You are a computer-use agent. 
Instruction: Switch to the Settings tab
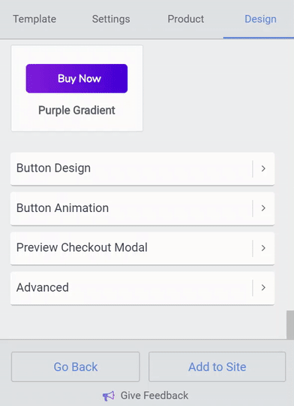tap(111, 19)
